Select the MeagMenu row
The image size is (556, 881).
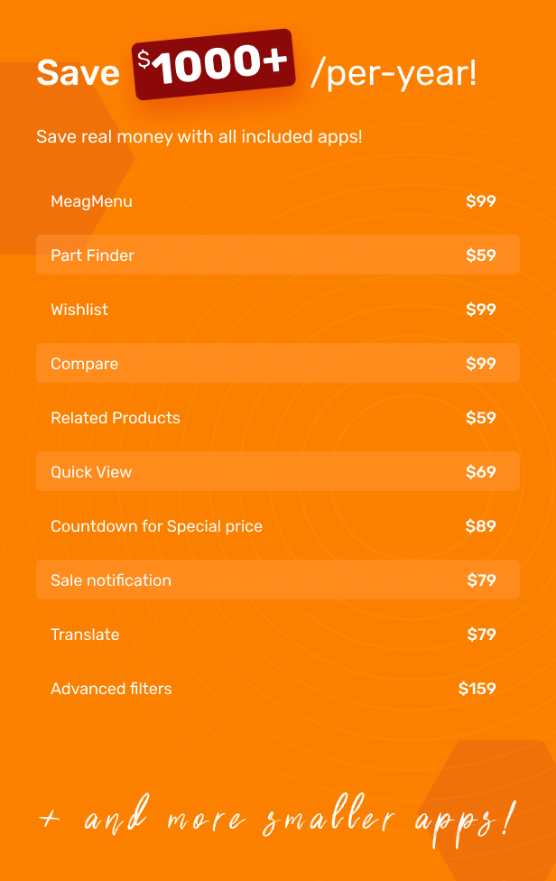pyautogui.click(x=278, y=200)
